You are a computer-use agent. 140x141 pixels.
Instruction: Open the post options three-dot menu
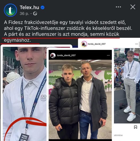[118, 7]
